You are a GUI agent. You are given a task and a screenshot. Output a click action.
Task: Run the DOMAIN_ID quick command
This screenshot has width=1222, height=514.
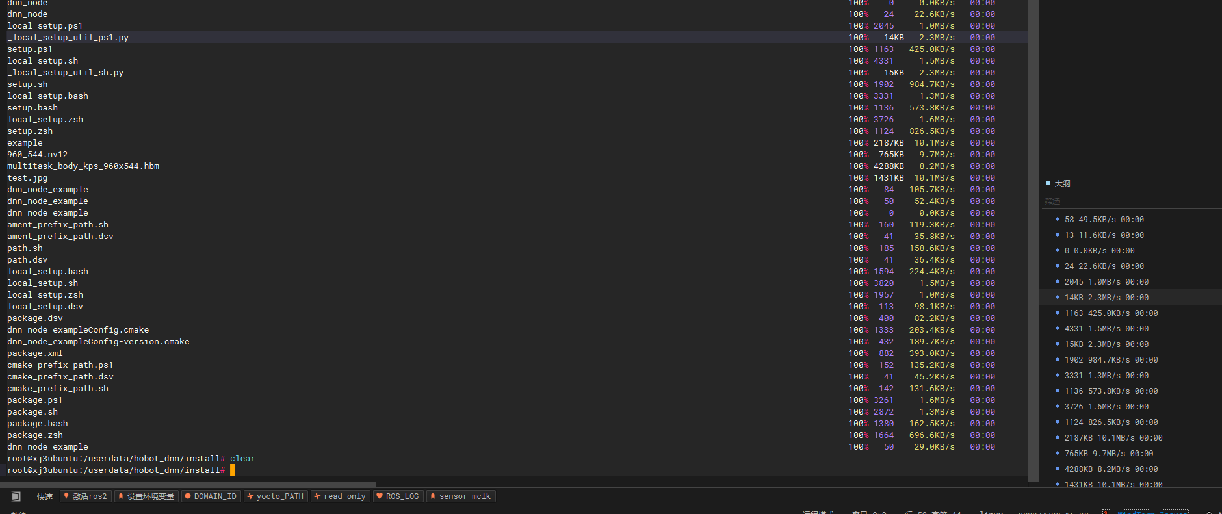(x=211, y=496)
